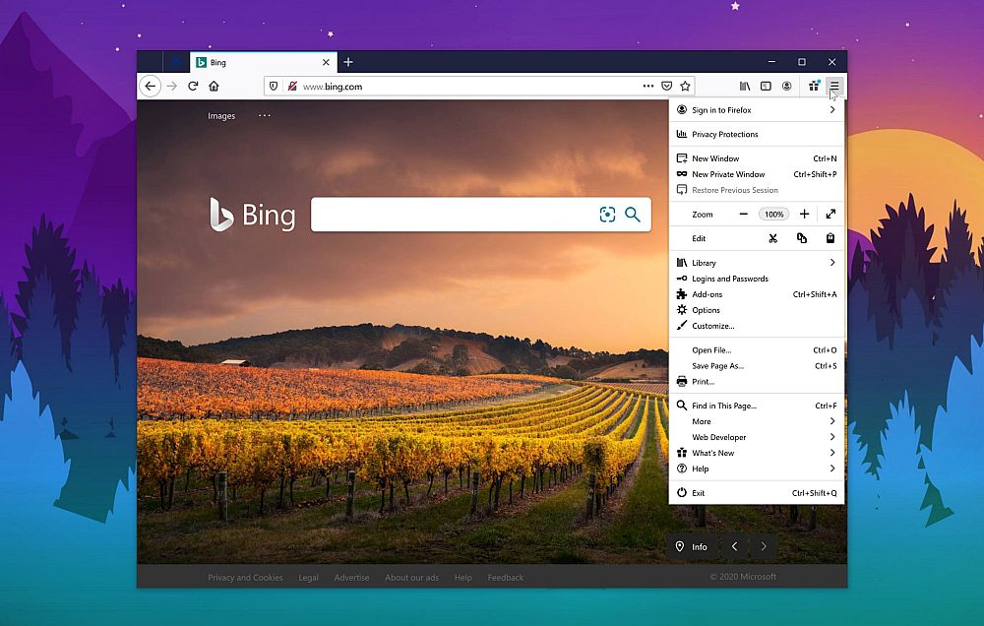Bookmark this page with the star icon
This screenshot has width=984, height=626.
pos(685,87)
